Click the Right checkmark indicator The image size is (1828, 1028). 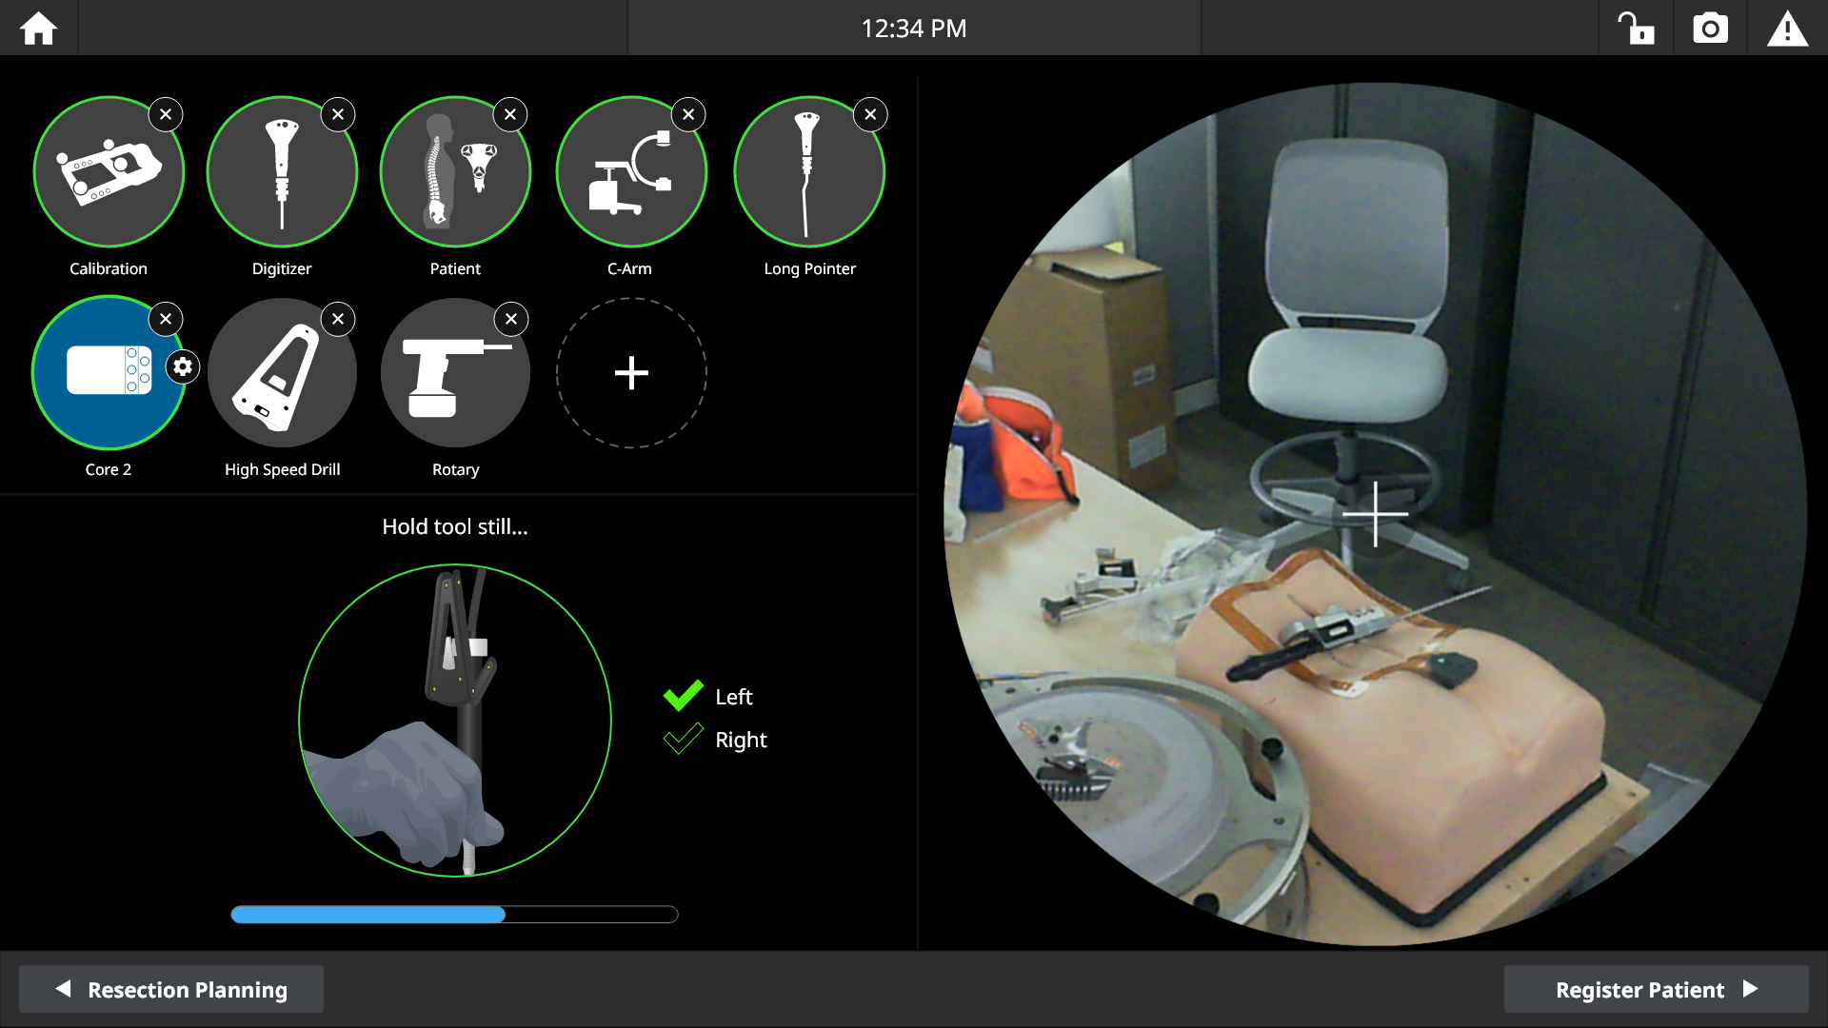pos(684,740)
